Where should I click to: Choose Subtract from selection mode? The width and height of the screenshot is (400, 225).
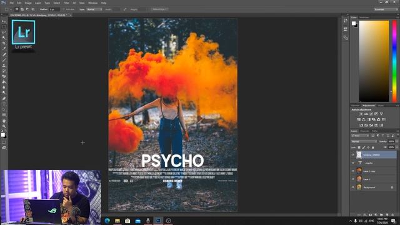point(27,9)
